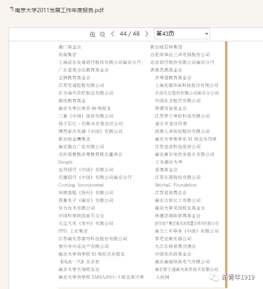Select the 南京大学无锡校友会 entry
This screenshot has width=263, height=289.
pyautogui.click(x=79, y=269)
